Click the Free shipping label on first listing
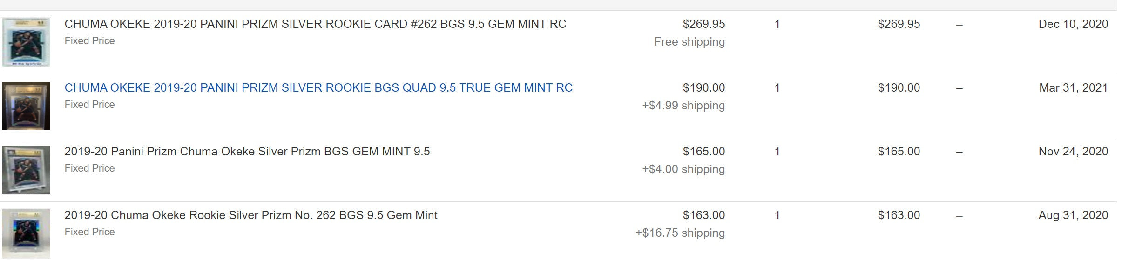Viewport: 1122px width, 260px height. 689,42
